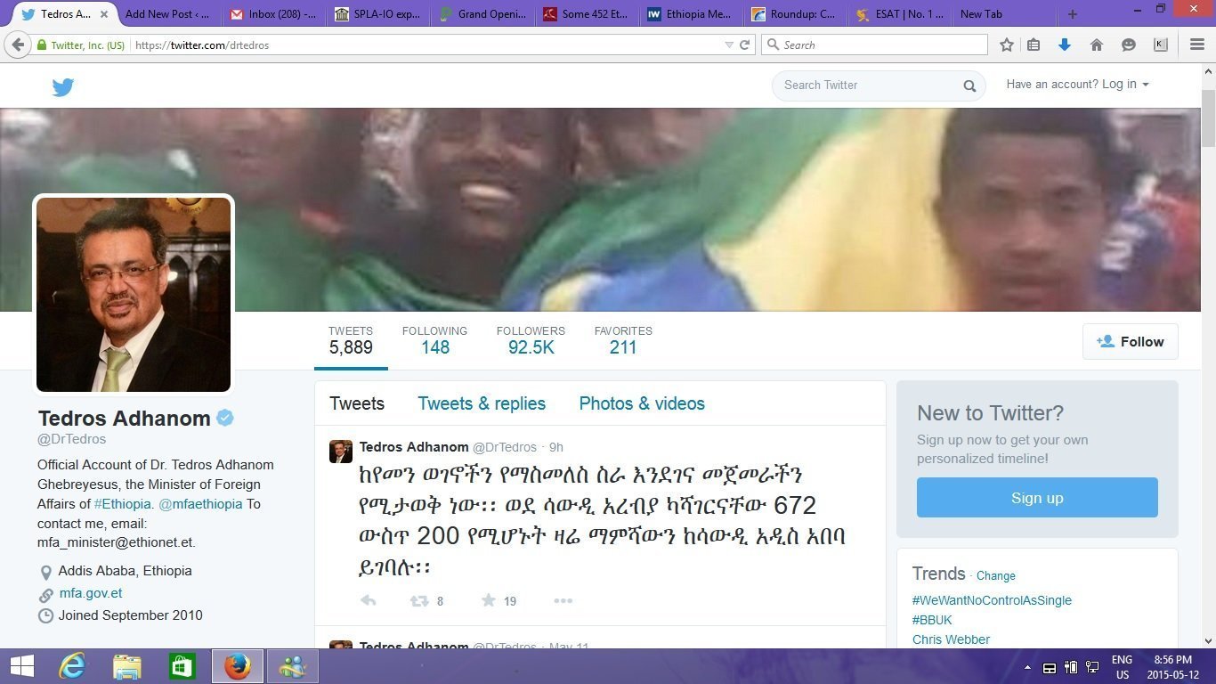The width and height of the screenshot is (1216, 684).
Task: Favorite the 9h tweet with the star
Action: click(x=489, y=601)
